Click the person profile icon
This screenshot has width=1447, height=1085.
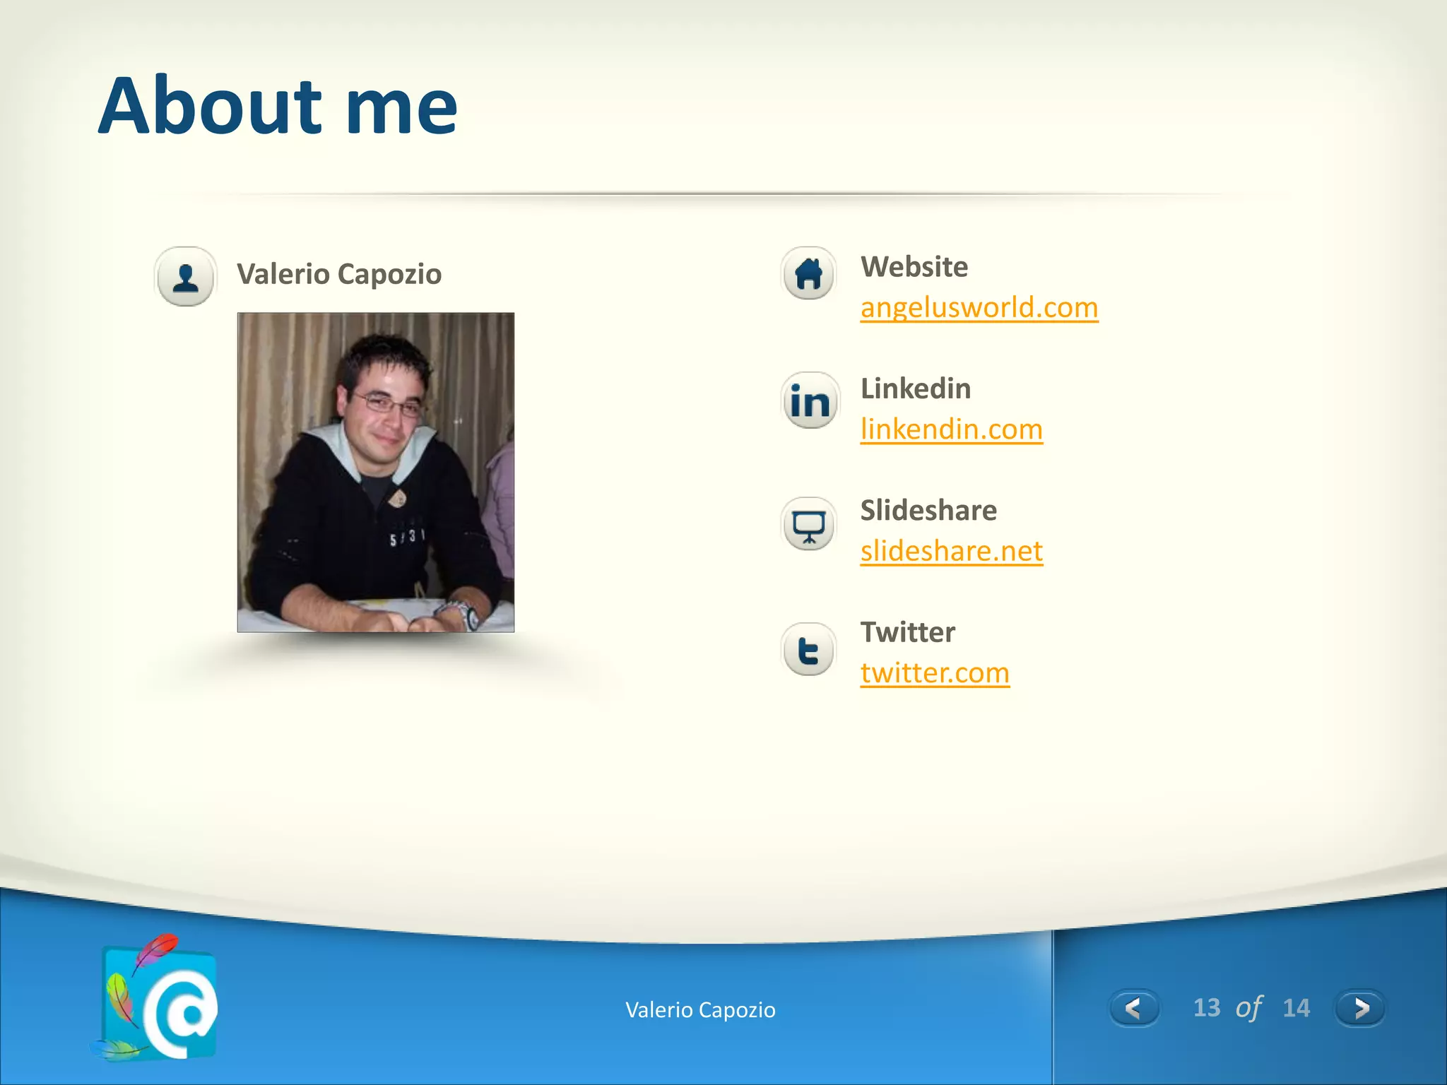coord(185,276)
